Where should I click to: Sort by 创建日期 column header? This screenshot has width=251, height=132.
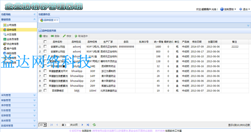[213, 42]
